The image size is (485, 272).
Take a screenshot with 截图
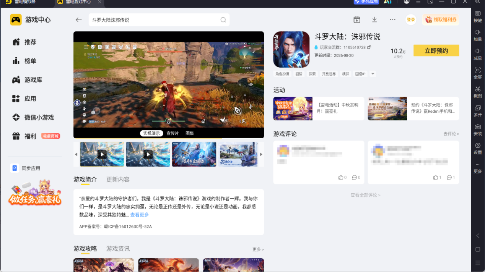coord(478,92)
